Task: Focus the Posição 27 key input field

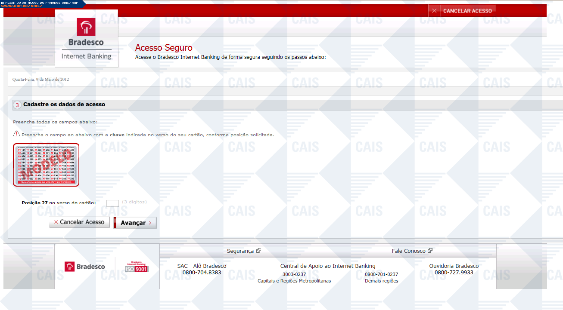Action: point(112,203)
